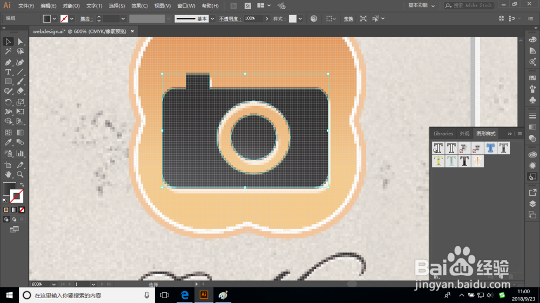The width and height of the screenshot is (540, 303).
Task: Reset default fill and stroke
Action: [x=5, y=200]
